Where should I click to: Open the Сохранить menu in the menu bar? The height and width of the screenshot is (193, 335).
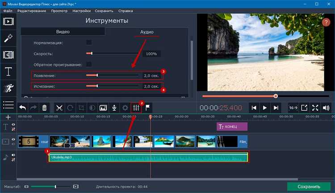(x=104, y=11)
